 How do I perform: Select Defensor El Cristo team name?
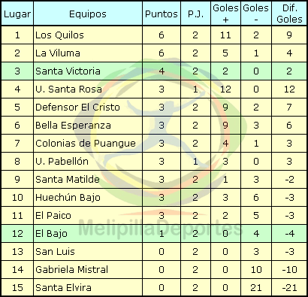77,107
